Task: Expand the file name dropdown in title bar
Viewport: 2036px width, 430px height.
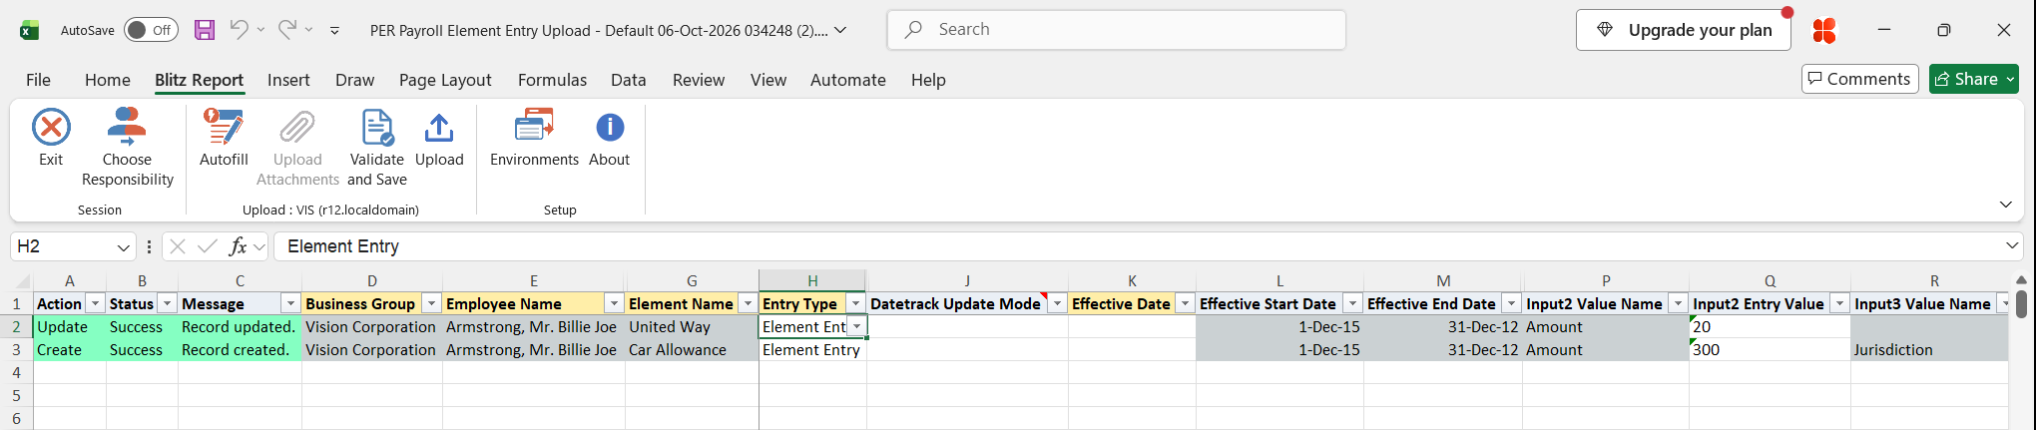Action: coord(840,30)
